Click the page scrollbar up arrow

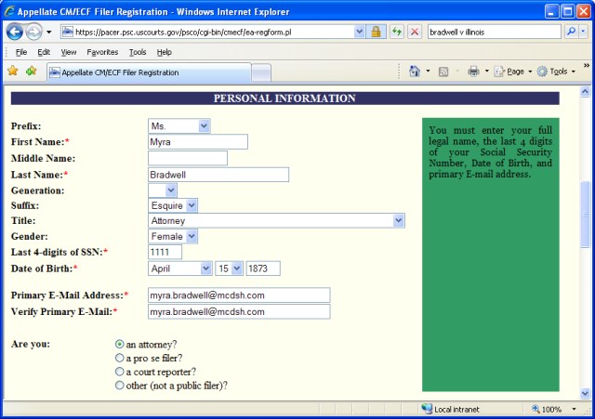pyautogui.click(x=585, y=91)
